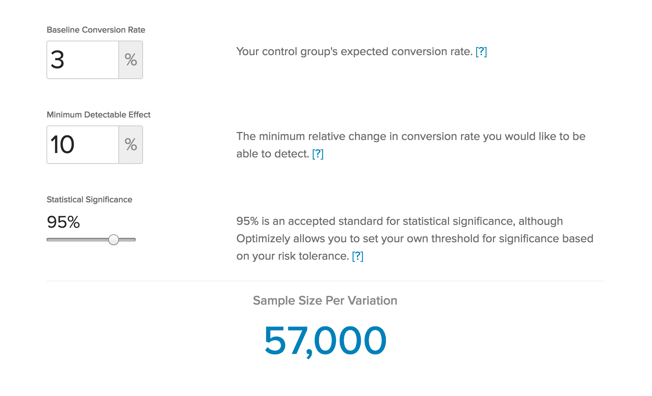The width and height of the screenshot is (652, 396).
Task: Open help link after 'risk tolerance'
Action: click(358, 256)
